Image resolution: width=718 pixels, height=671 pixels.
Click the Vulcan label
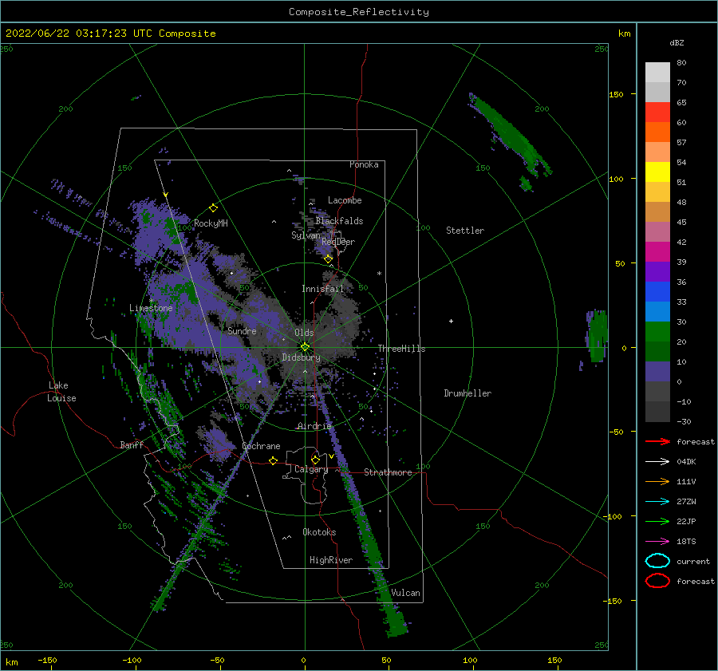pyautogui.click(x=406, y=593)
